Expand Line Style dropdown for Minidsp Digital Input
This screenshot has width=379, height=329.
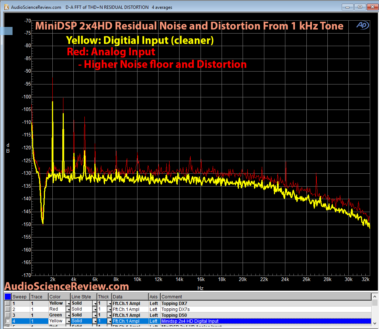(95, 321)
